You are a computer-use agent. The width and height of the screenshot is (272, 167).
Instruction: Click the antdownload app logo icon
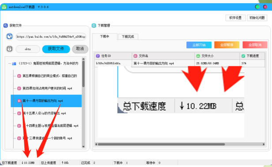point(4,7)
